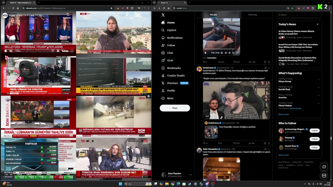Show more under What's happening
The height and width of the screenshot is (187, 333).
click(284, 114)
